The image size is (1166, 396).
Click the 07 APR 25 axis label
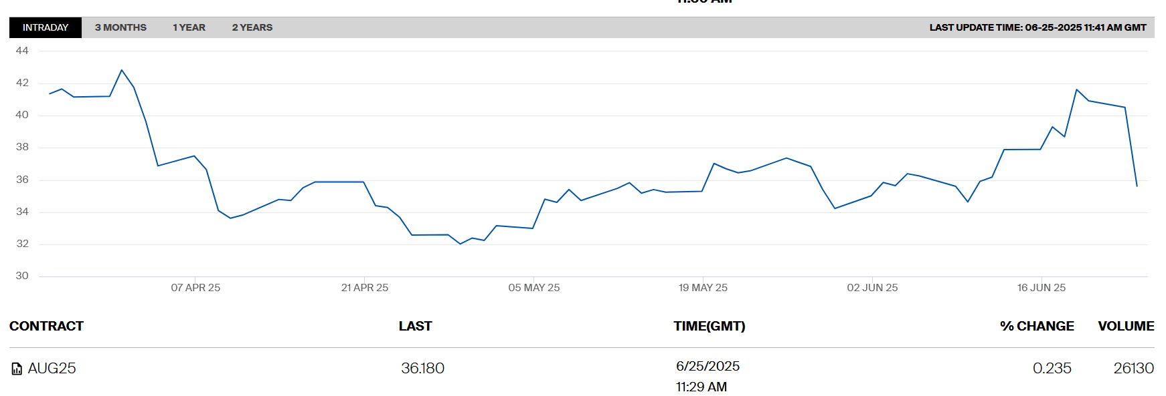(195, 288)
